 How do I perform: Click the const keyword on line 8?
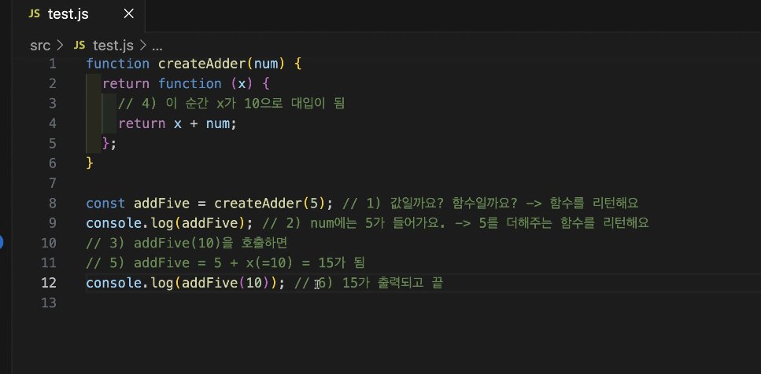coord(105,203)
